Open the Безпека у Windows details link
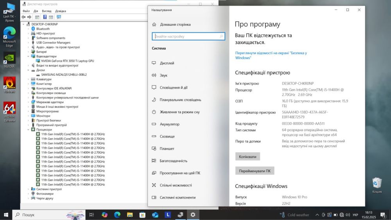Screen dimensions: 391x220 pos(271,55)
